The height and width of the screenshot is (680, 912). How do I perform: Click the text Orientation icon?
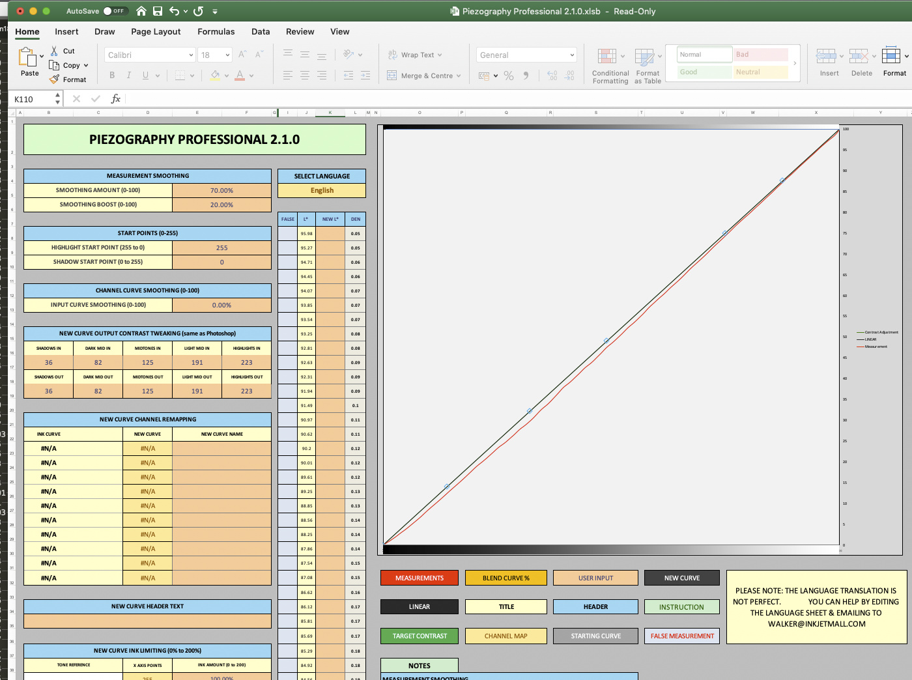tap(349, 55)
